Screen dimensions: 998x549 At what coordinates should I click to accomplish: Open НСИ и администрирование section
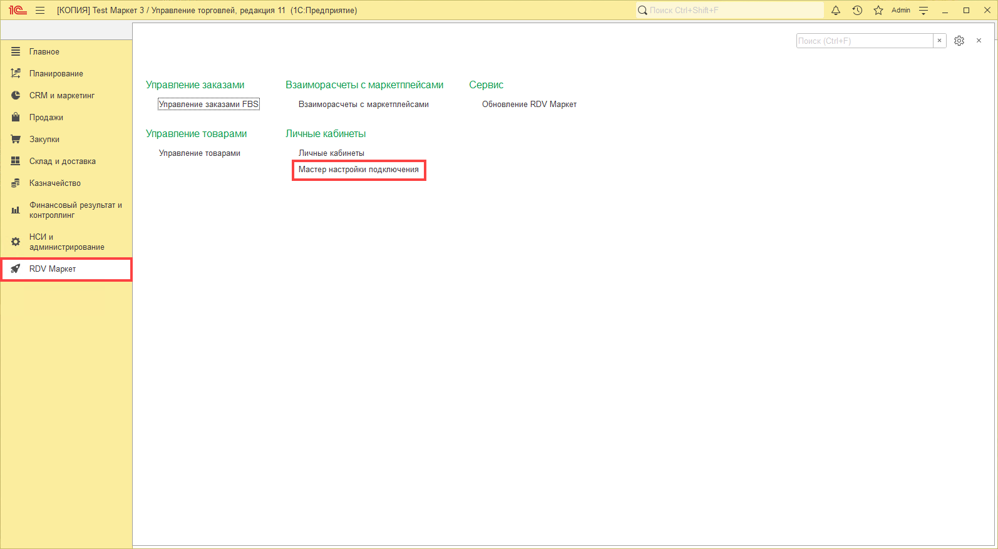[x=66, y=242]
